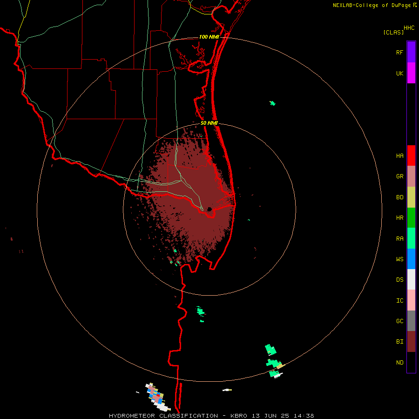The width and height of the screenshot is (419, 419).
Task: Click the RA legend label
Action: click(399, 238)
